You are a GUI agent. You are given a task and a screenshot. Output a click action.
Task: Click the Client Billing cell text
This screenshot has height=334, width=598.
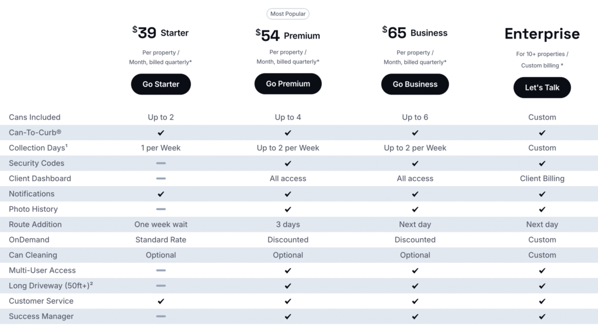(x=542, y=179)
